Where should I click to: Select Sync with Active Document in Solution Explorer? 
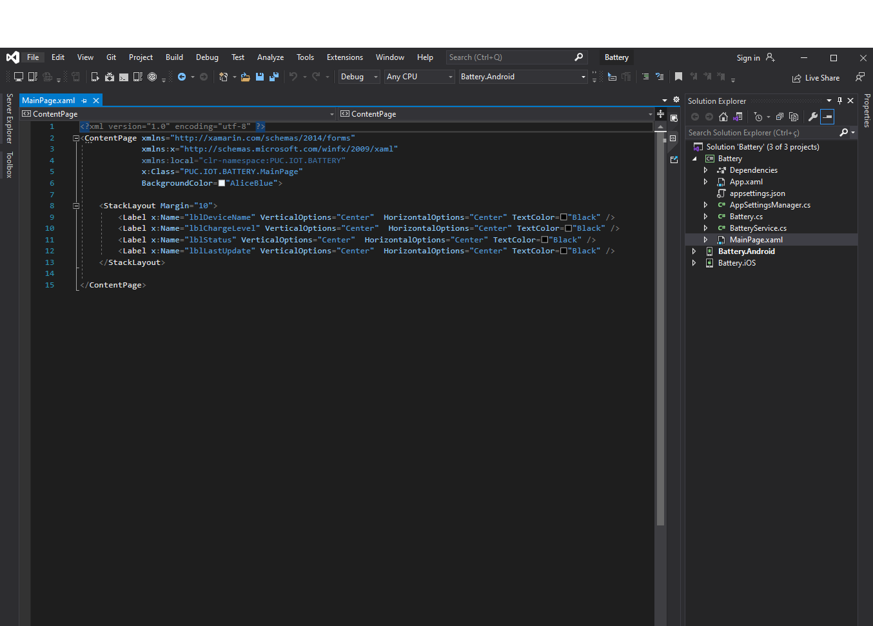coord(738,117)
